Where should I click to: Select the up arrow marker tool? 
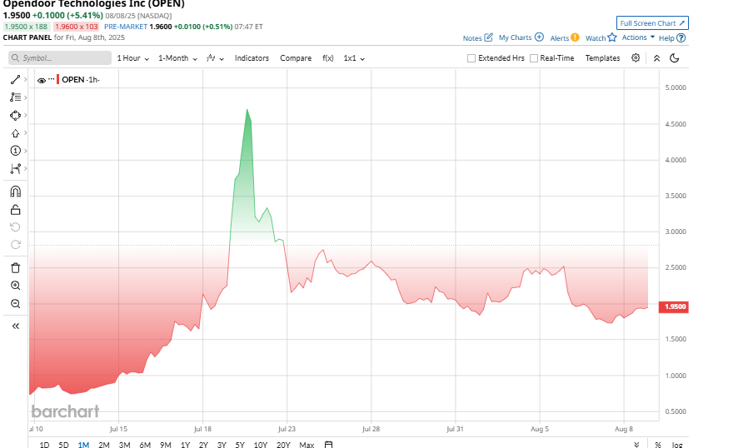tap(15, 133)
